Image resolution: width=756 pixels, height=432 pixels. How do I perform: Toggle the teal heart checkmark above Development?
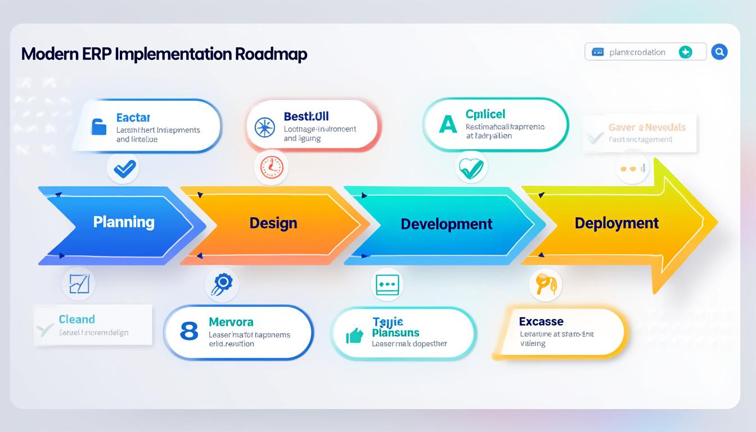471,167
